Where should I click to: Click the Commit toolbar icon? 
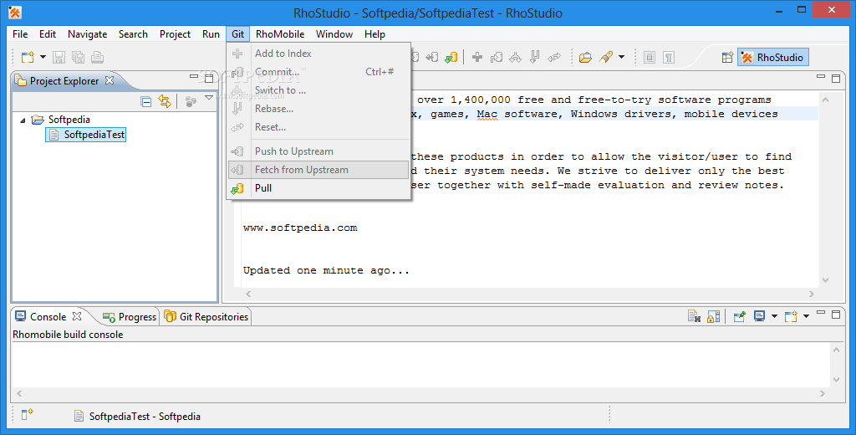click(x=497, y=57)
